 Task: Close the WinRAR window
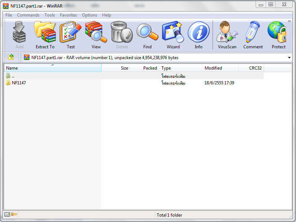284,5
